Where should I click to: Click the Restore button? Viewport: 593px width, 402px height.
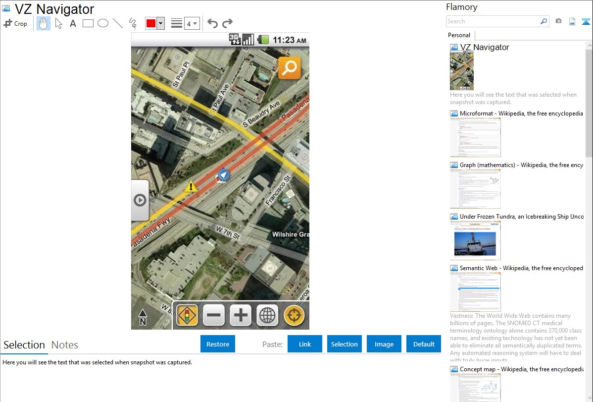click(x=218, y=344)
